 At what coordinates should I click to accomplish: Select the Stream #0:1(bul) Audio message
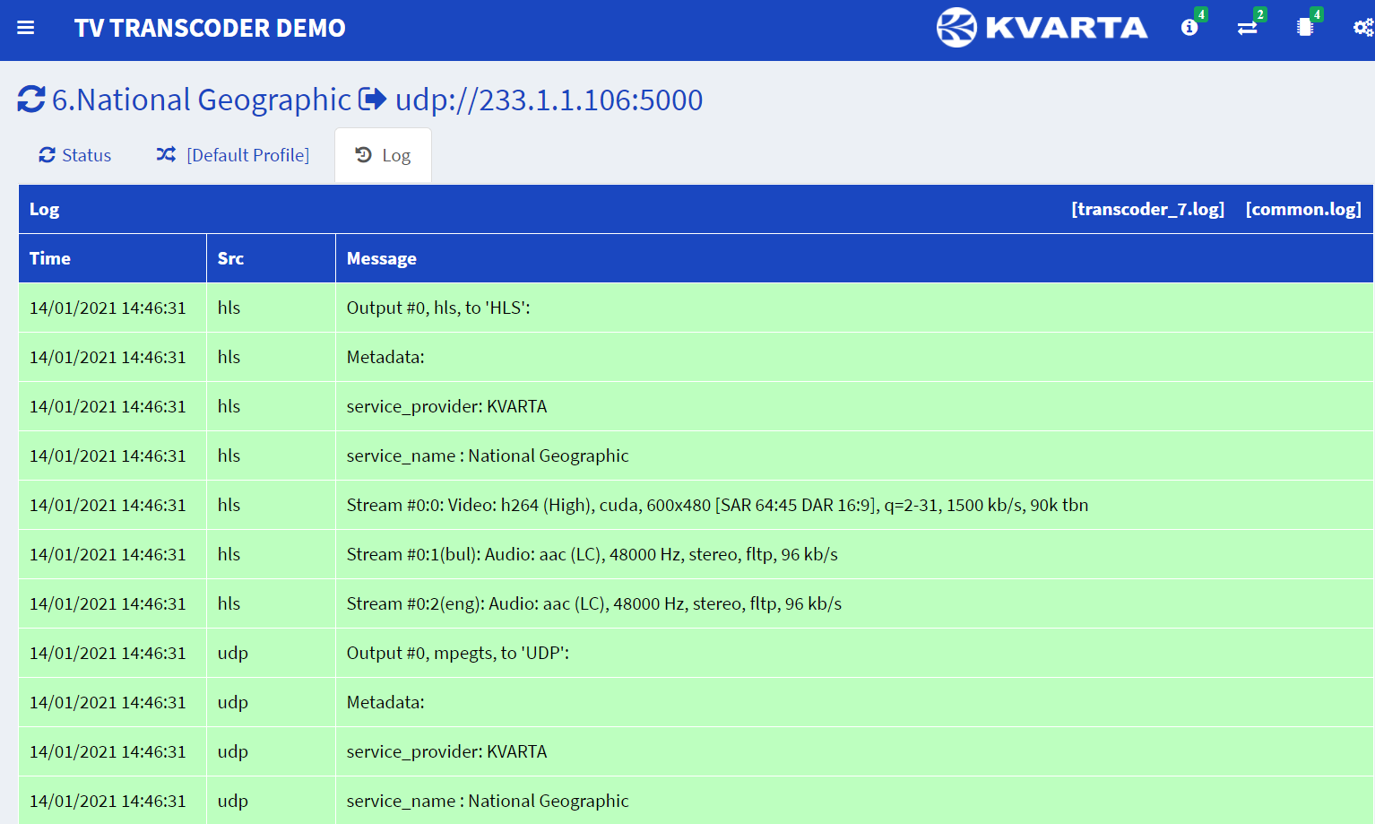pyautogui.click(x=592, y=554)
